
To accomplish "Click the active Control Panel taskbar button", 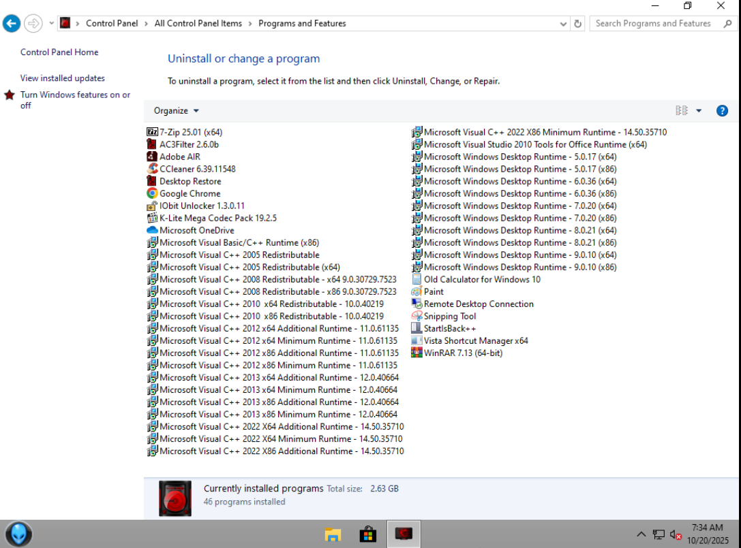I will [404, 534].
